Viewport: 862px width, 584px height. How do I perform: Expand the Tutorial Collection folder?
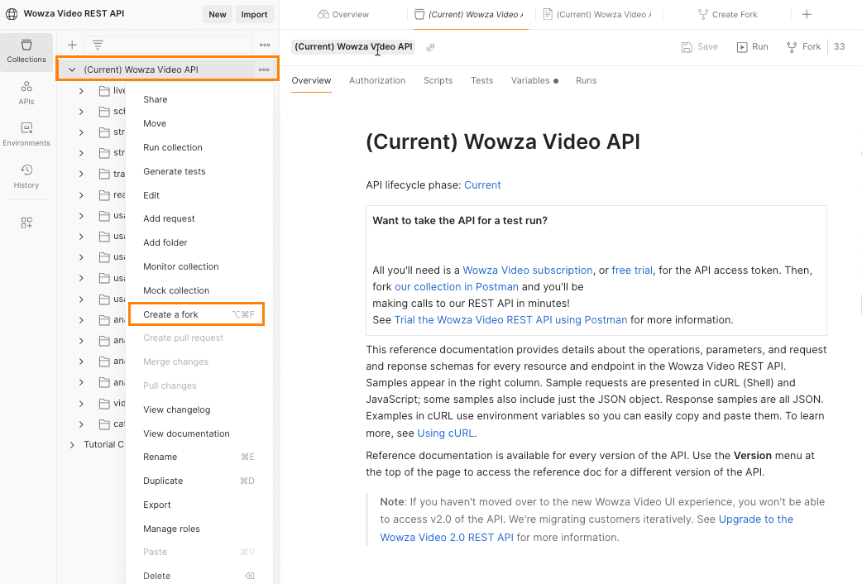point(72,443)
